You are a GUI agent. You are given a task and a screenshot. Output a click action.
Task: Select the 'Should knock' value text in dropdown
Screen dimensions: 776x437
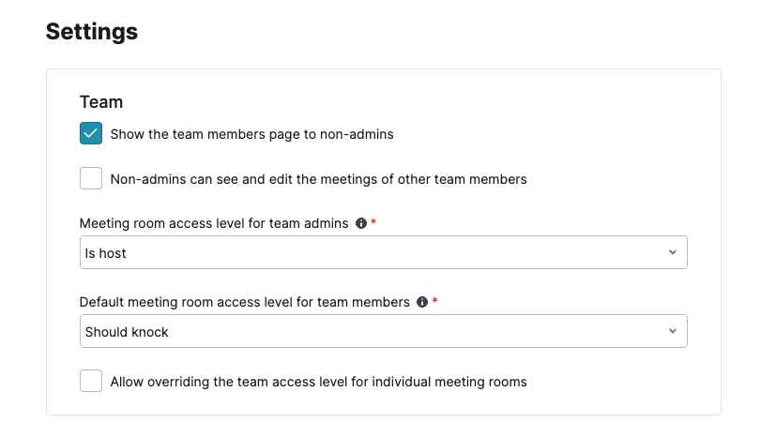[127, 332]
